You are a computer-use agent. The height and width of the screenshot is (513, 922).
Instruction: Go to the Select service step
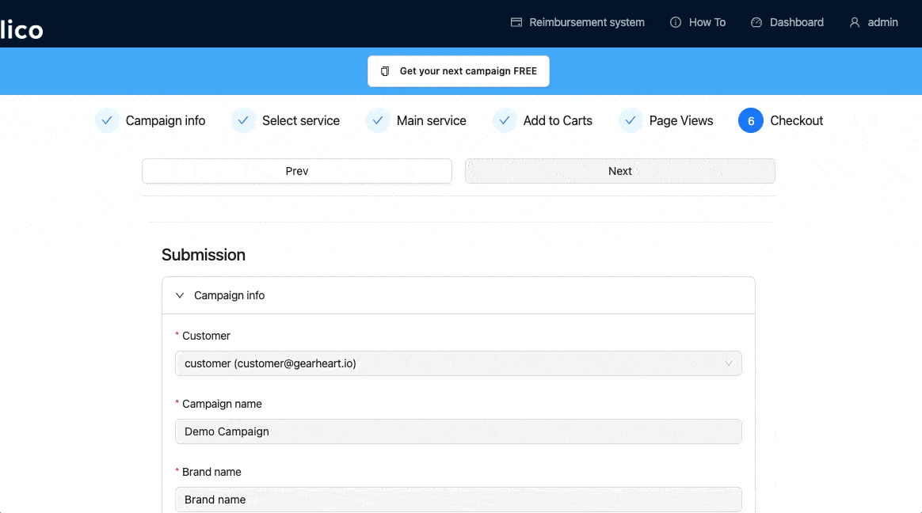tap(301, 120)
